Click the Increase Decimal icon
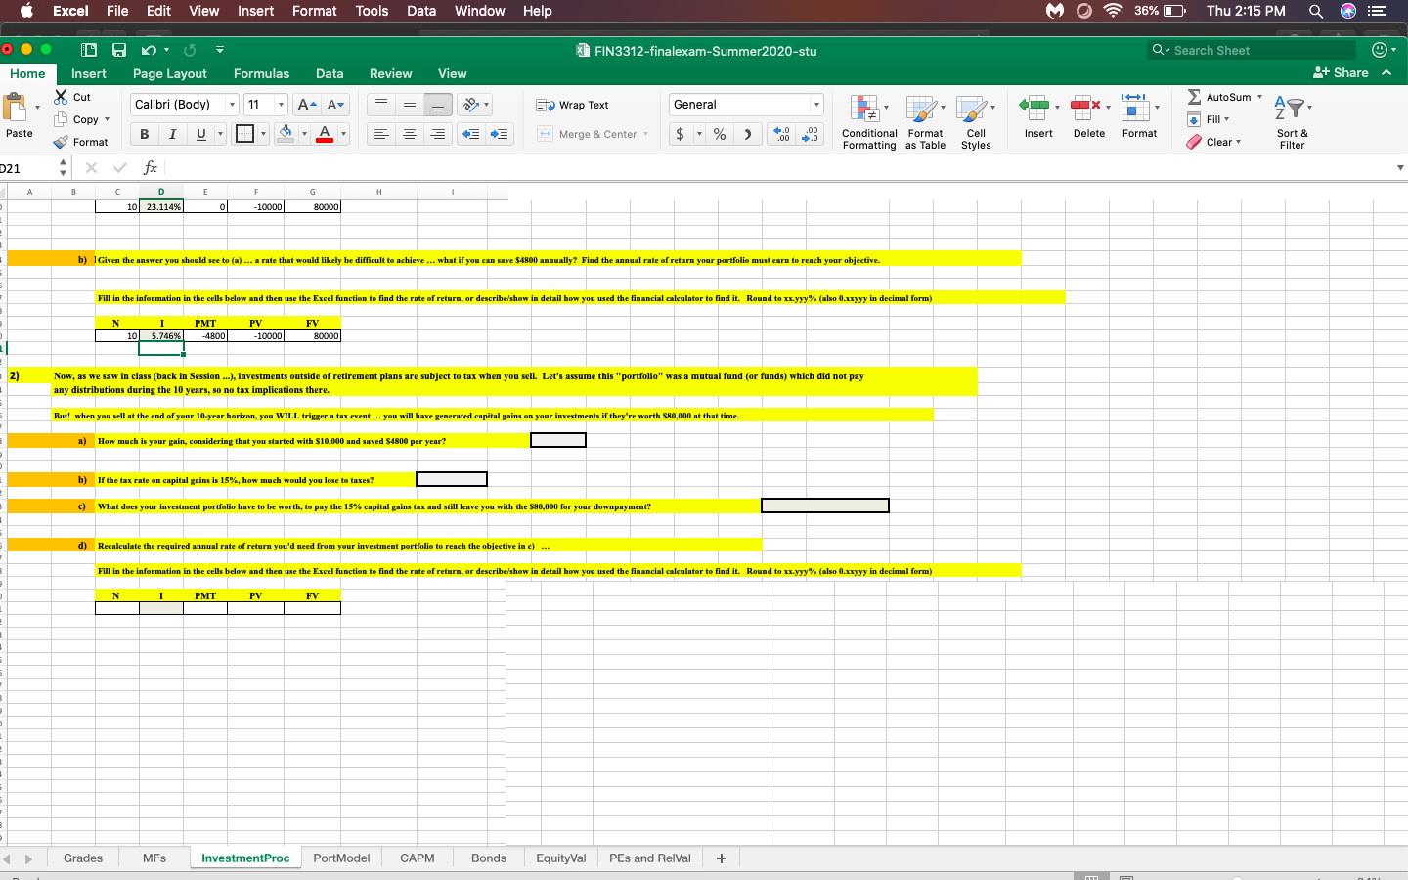 tap(780, 134)
